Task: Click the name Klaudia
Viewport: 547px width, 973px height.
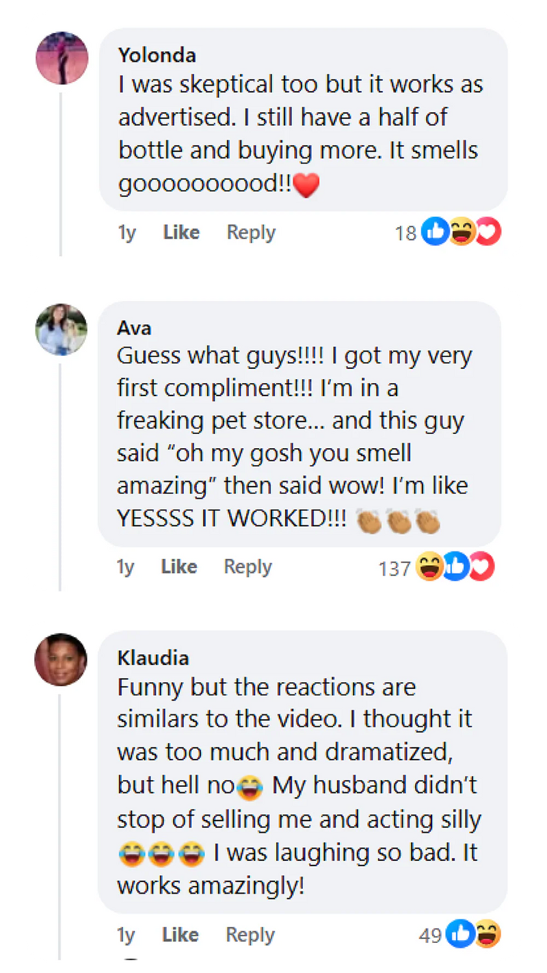Action: (x=153, y=658)
